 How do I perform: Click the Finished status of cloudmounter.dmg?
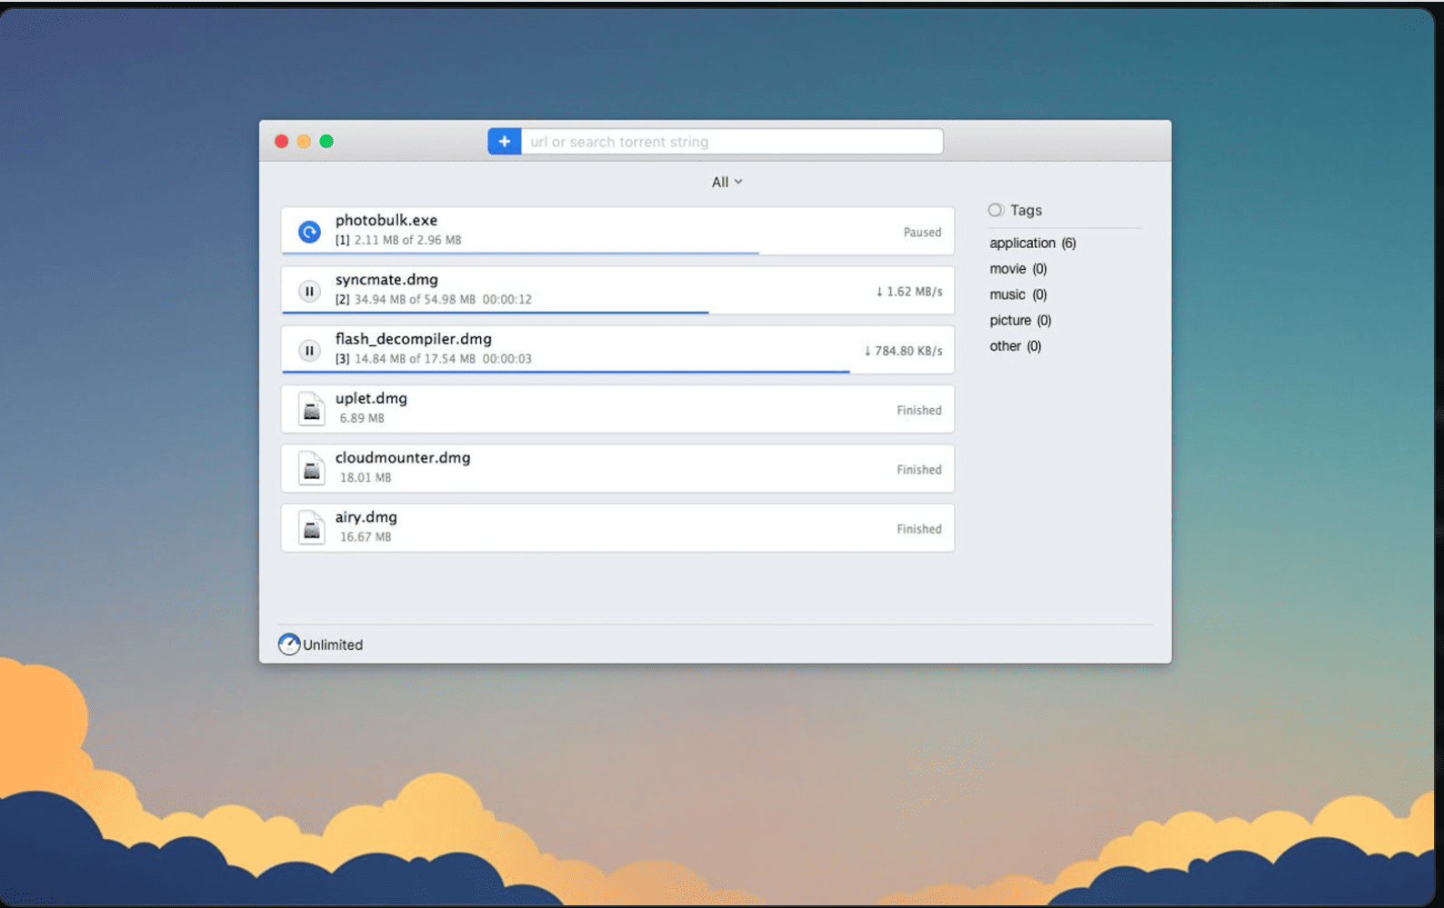tap(919, 470)
